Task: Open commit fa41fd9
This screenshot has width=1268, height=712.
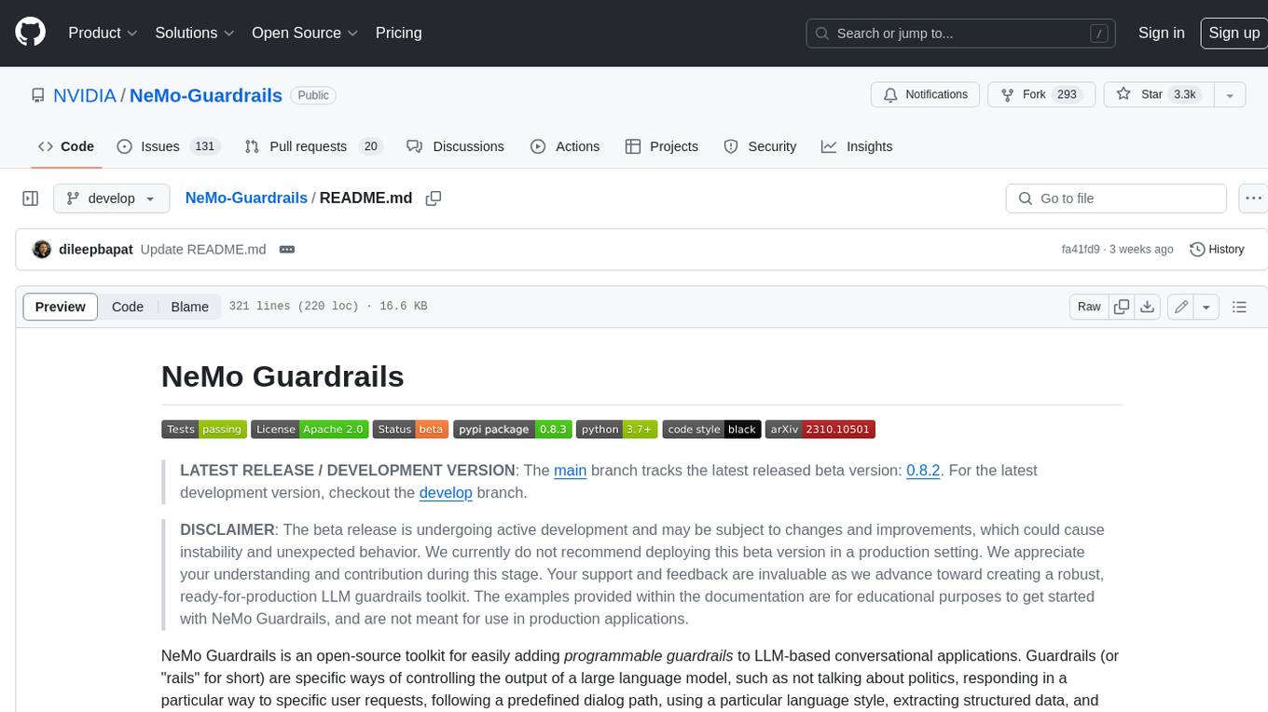Action: 1081,249
